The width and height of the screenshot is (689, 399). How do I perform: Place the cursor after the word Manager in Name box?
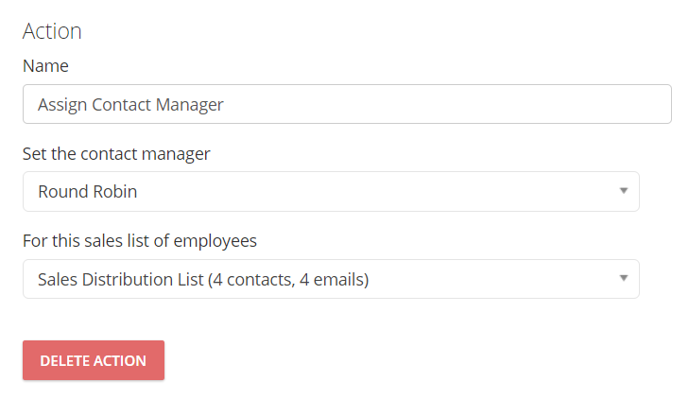click(x=225, y=105)
